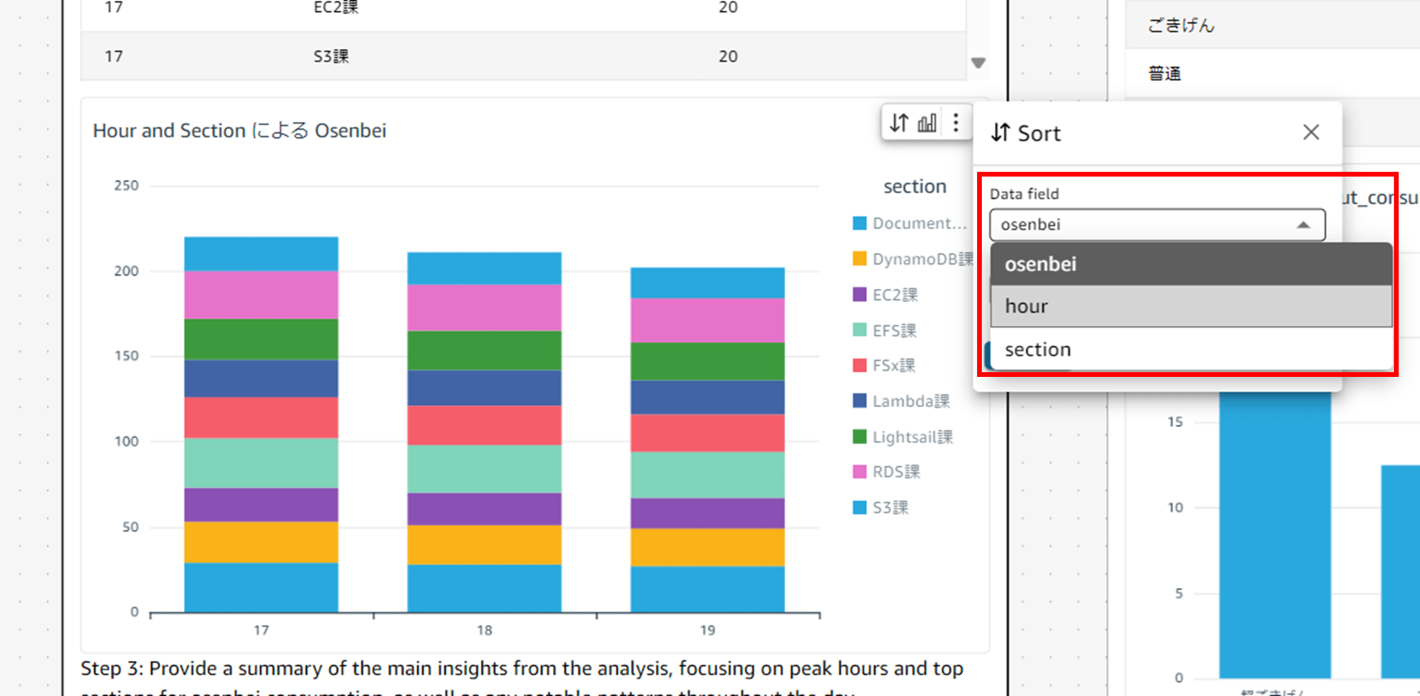This screenshot has width=1420, height=696.
Task: Click x-axis label 18
Action: pyautogui.click(x=484, y=630)
